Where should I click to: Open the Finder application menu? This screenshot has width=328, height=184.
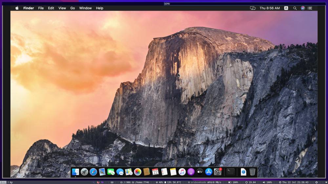tap(29, 8)
